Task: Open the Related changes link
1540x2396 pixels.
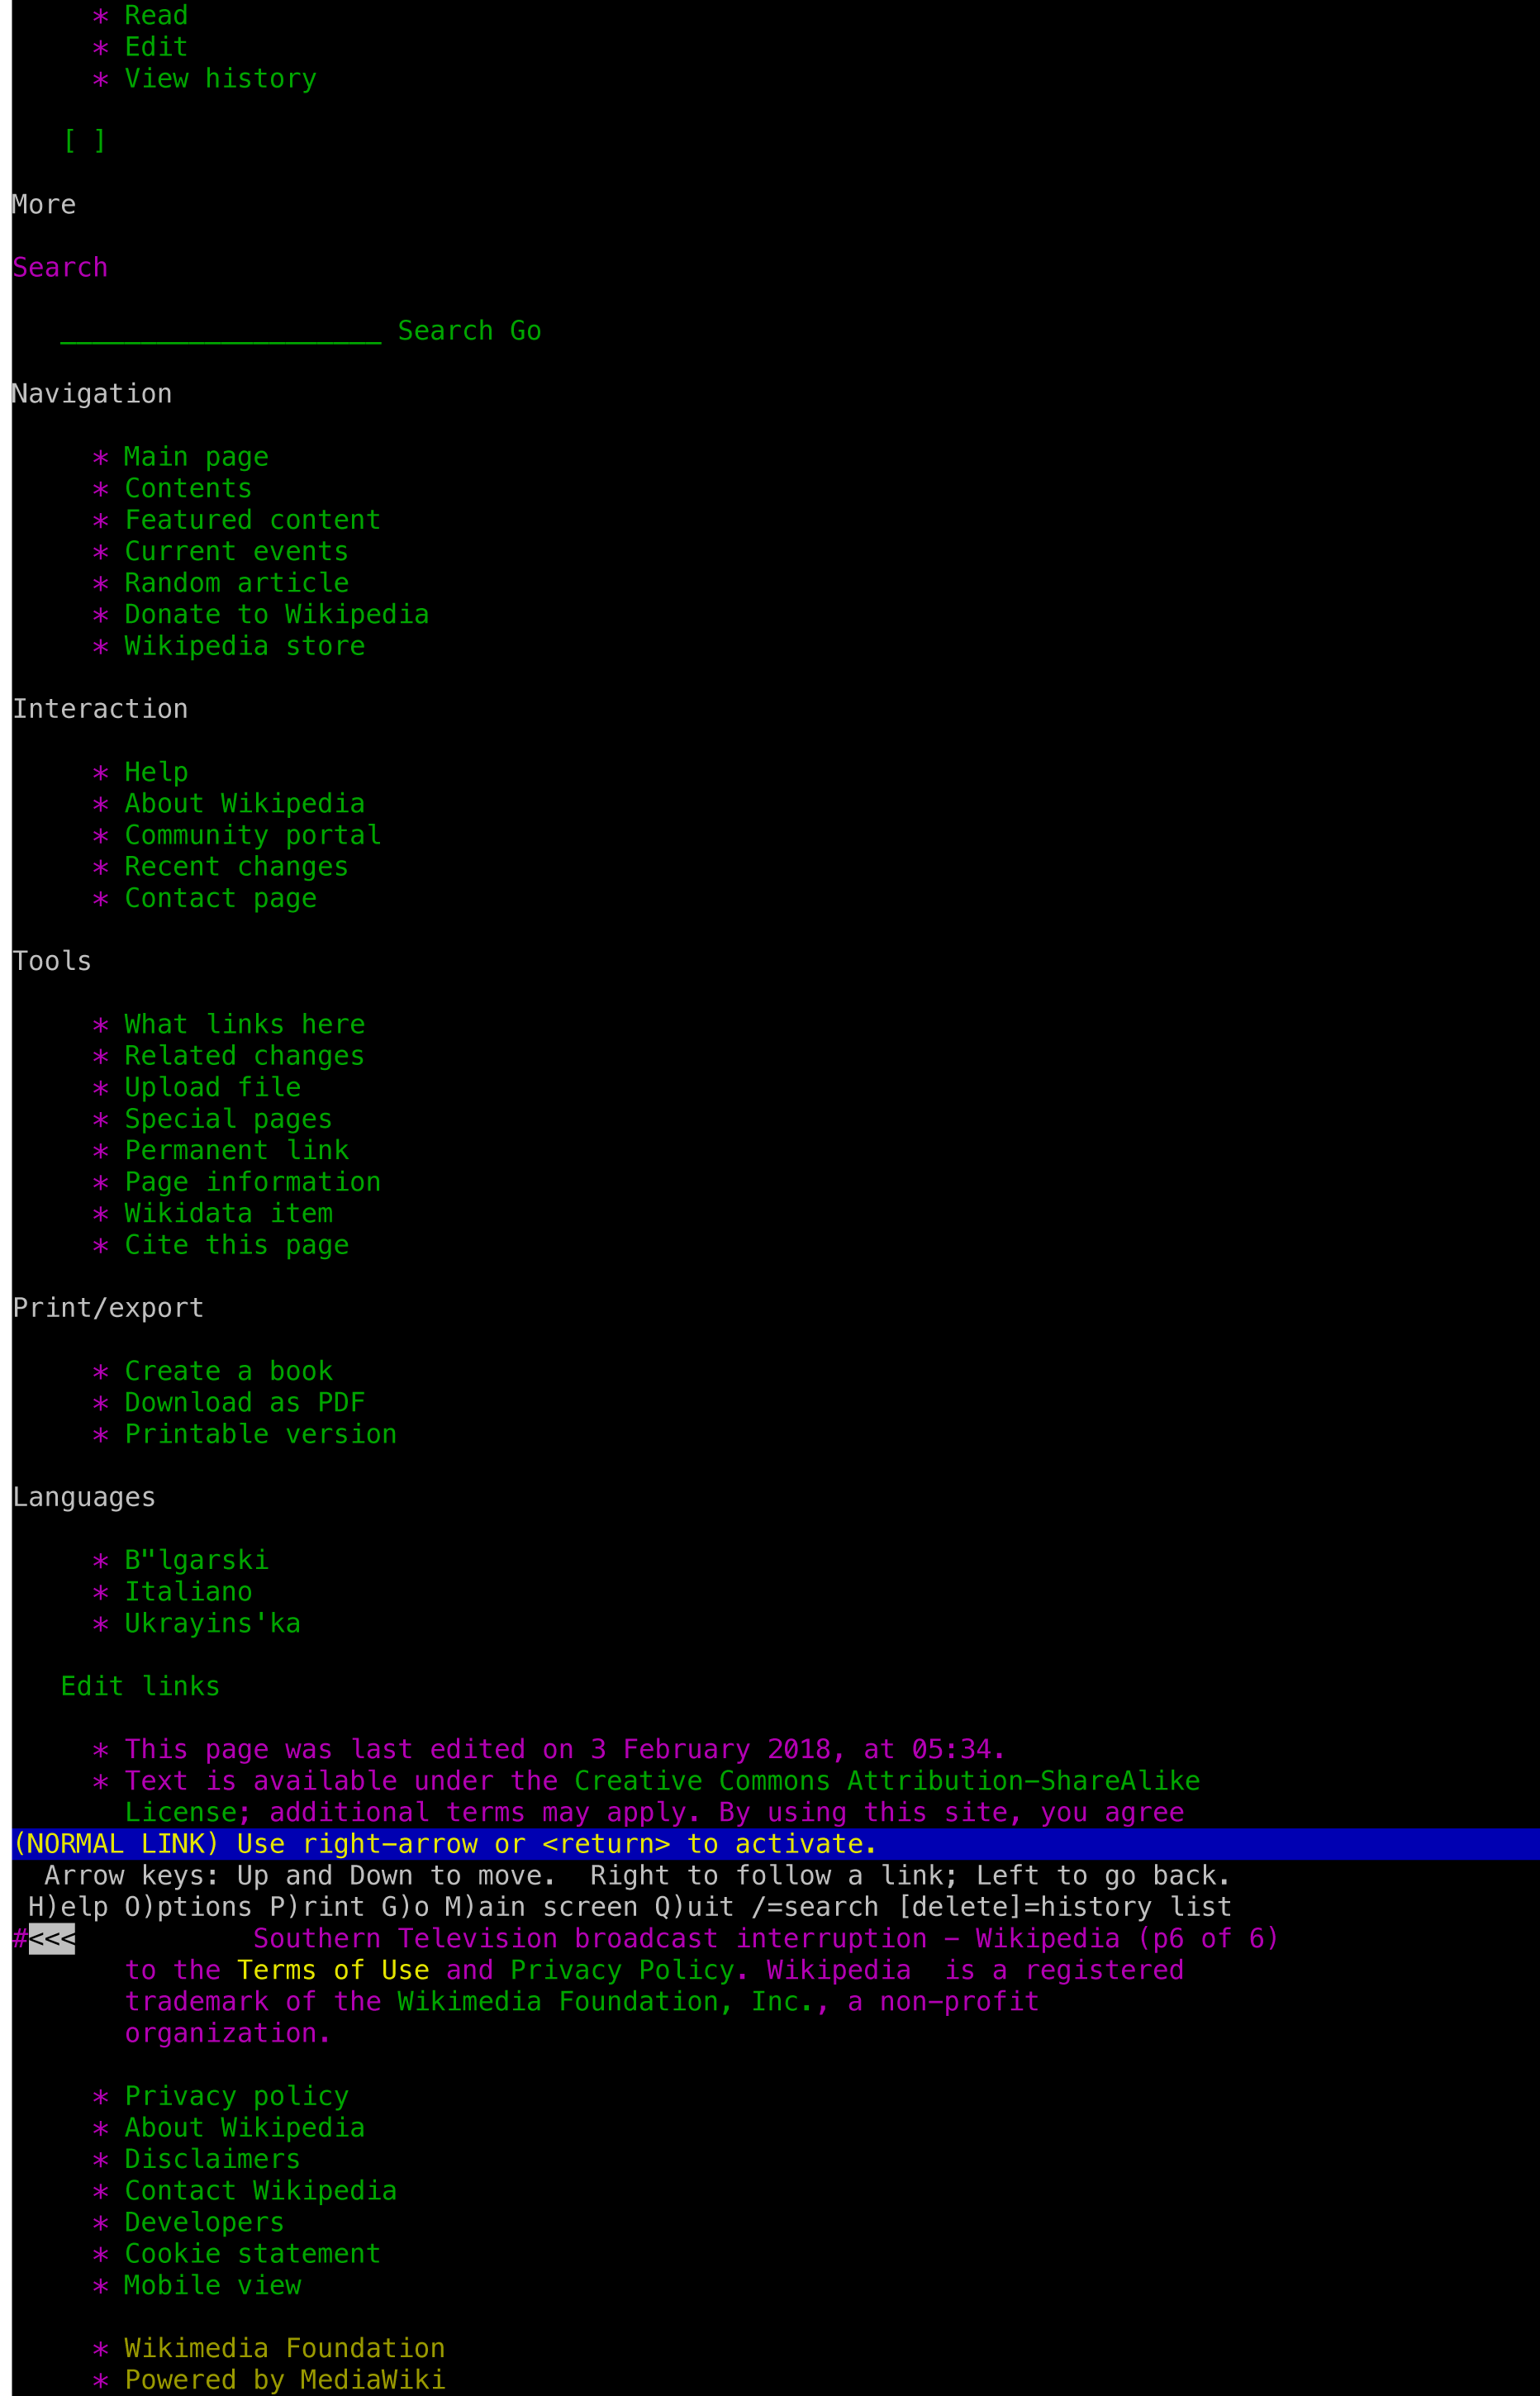Action: coord(244,1056)
